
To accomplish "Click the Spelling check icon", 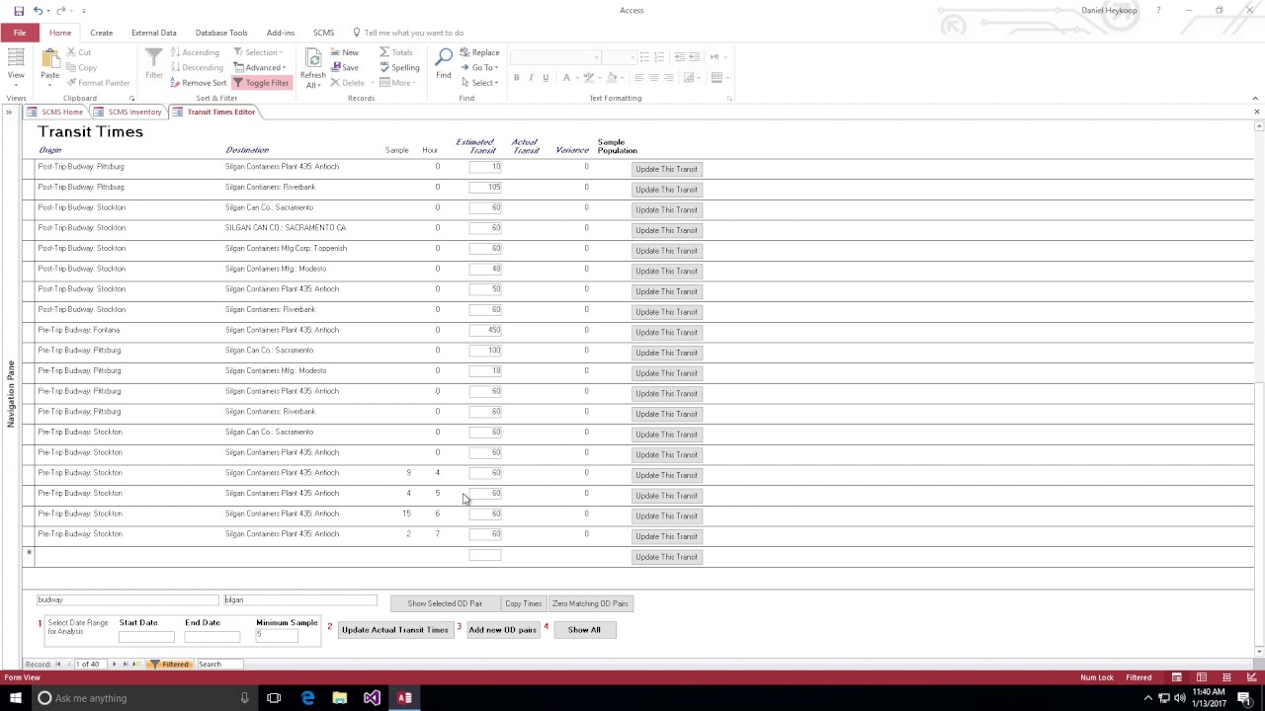I will point(399,67).
